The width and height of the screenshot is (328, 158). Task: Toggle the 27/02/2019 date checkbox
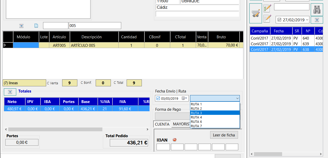click(279, 20)
